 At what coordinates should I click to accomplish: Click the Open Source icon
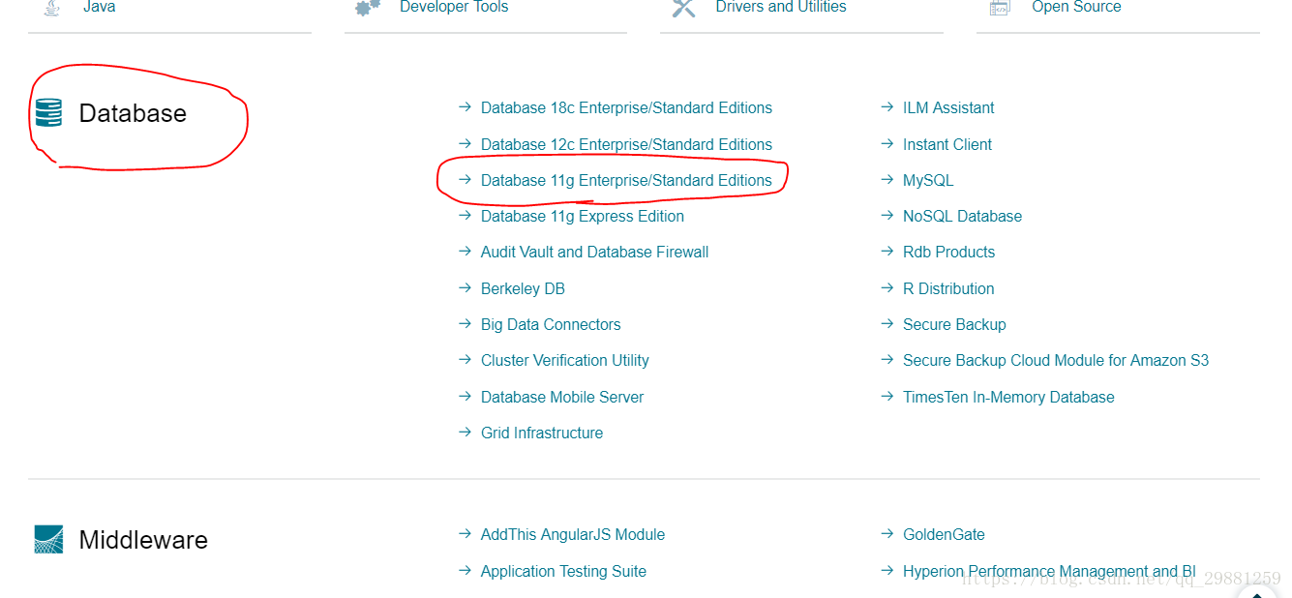click(x=1000, y=8)
